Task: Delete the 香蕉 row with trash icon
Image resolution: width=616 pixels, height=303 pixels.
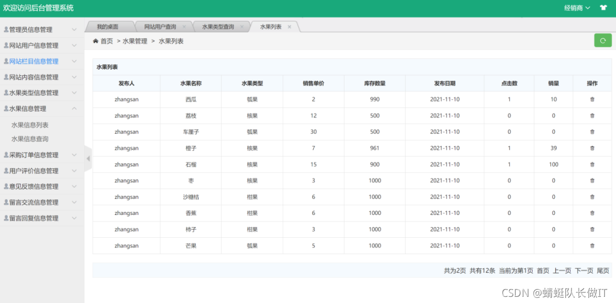Action: click(592, 213)
